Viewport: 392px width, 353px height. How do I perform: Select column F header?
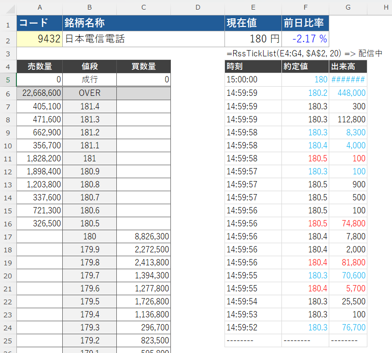tap(305, 8)
